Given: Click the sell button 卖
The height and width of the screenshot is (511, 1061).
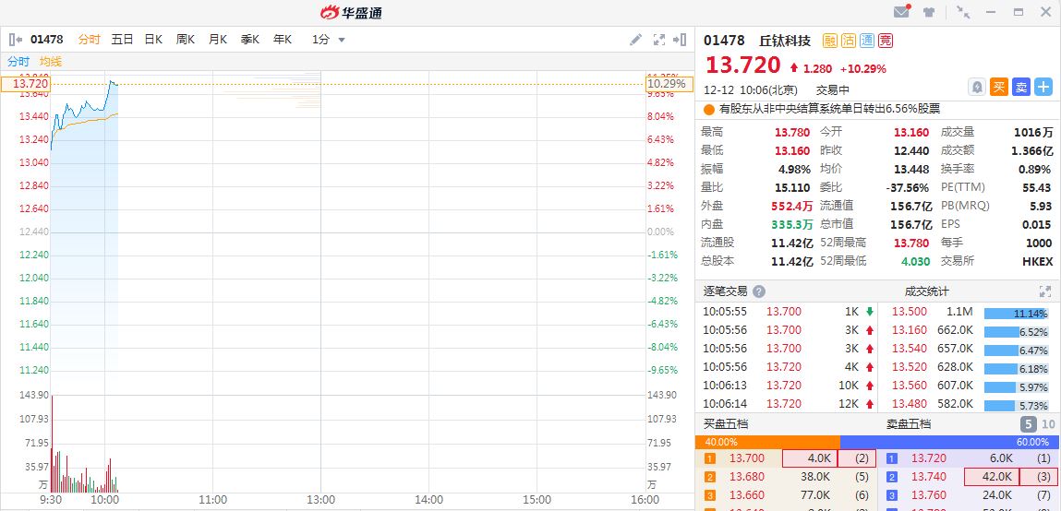Looking at the screenshot, I should [x=1021, y=87].
